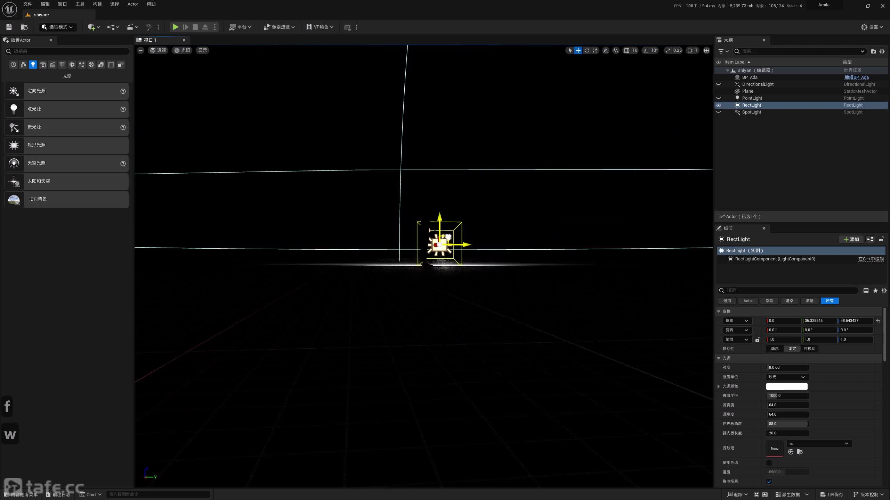Viewport: 890px width, 500px height.
Task: Open the viewport hamburger options menu
Action: point(140,50)
